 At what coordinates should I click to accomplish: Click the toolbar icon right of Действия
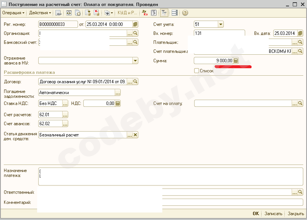coord(58,13)
